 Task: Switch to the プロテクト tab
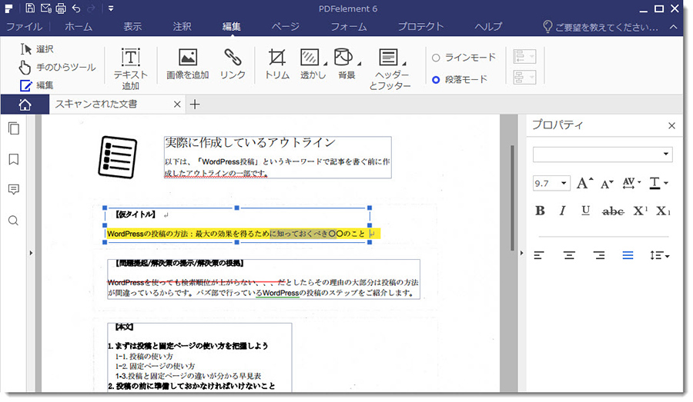pyautogui.click(x=420, y=26)
